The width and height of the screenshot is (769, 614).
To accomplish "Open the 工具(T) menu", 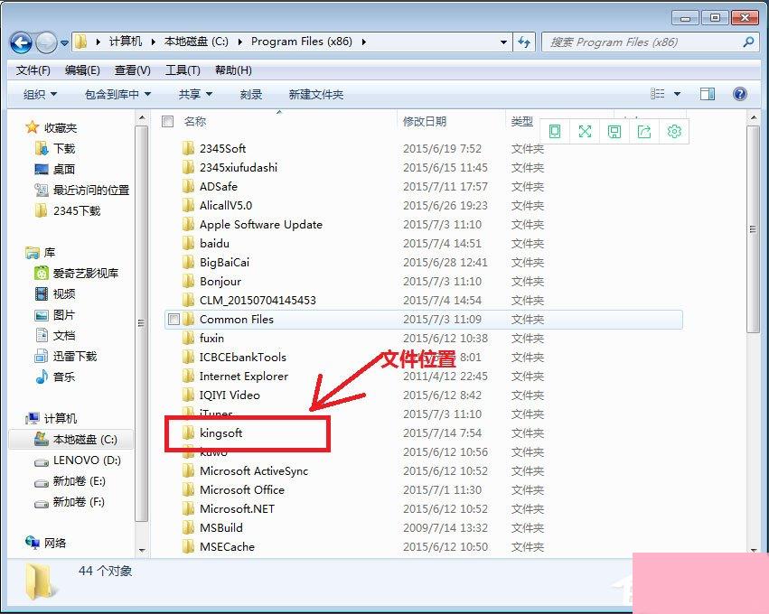I will (183, 70).
